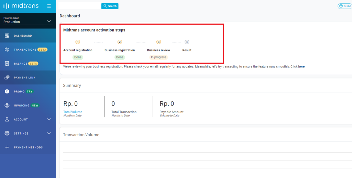Click the blue Search button

[x=110, y=6]
